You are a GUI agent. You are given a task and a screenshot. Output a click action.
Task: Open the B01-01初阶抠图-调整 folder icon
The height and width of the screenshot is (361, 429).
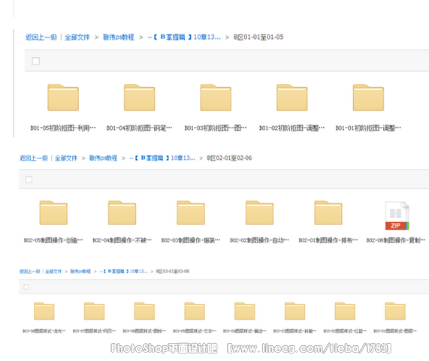pos(368,98)
